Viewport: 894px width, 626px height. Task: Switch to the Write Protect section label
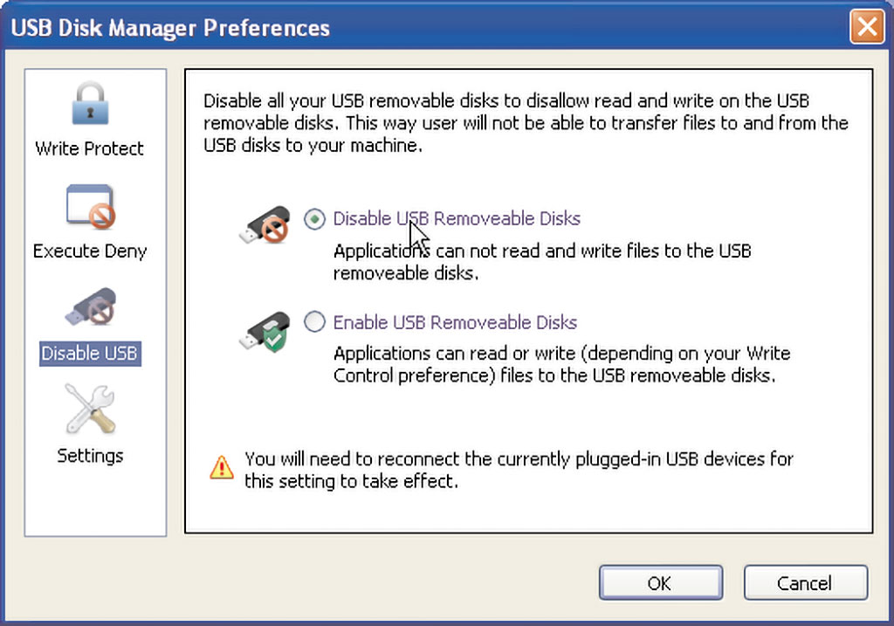tap(90, 148)
